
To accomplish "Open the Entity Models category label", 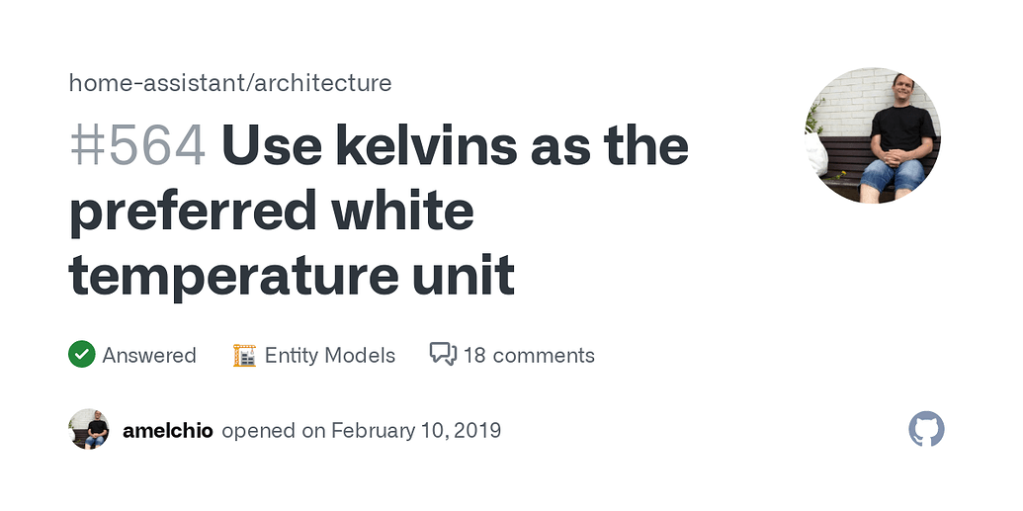I will (x=330, y=356).
